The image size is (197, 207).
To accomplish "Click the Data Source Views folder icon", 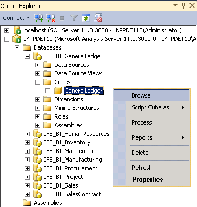I will point(48,73).
